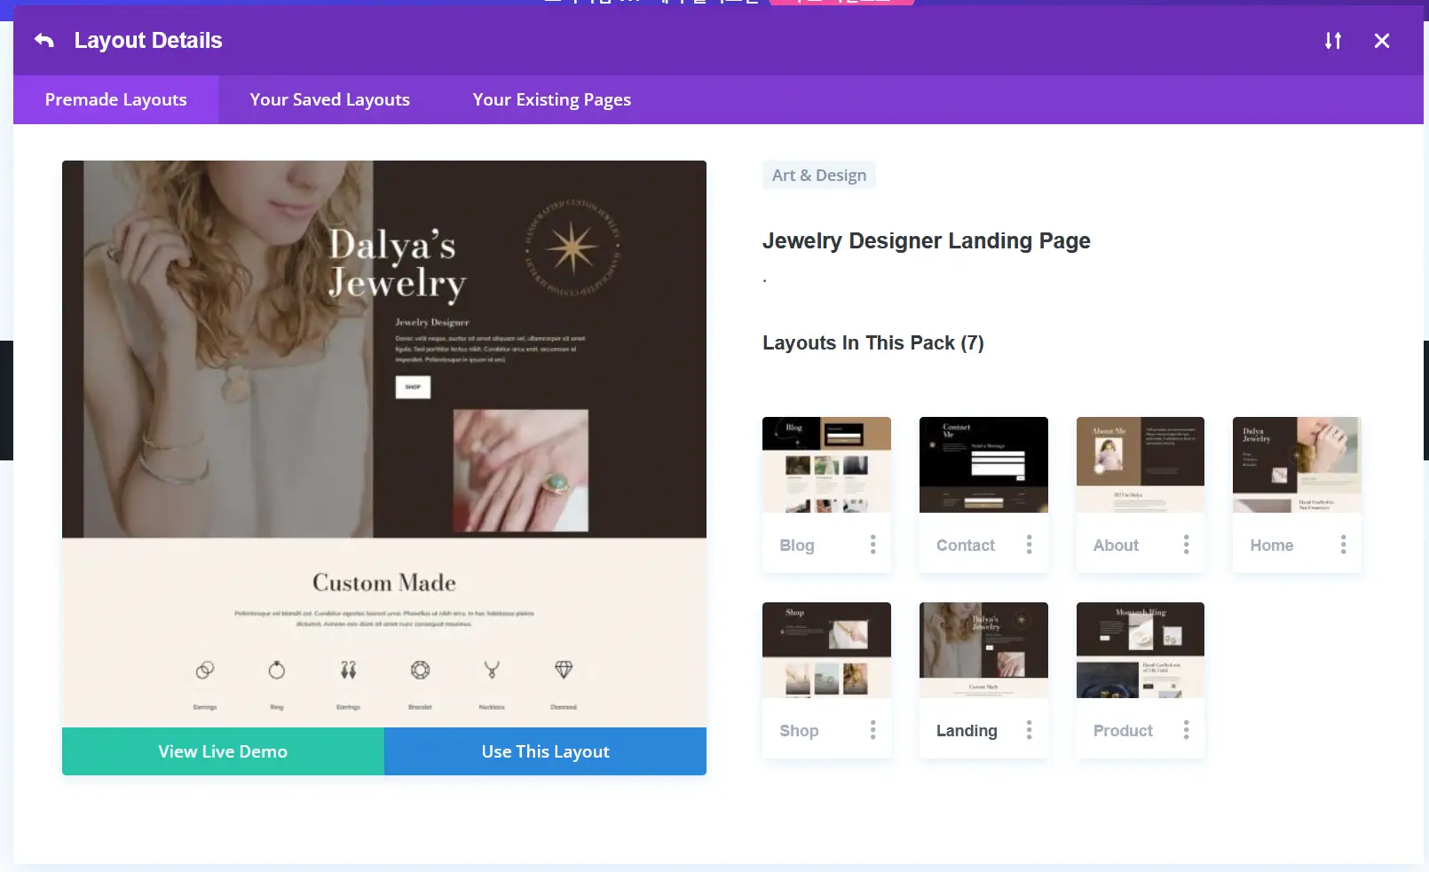
Task: Open the options menu for the Product layout
Action: pos(1186,730)
